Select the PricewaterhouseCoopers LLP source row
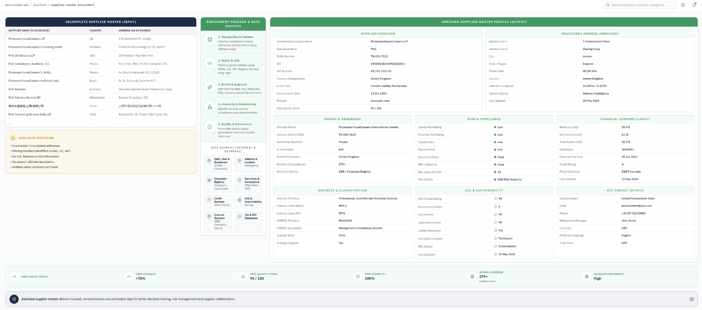 pyautogui.click(x=101, y=39)
